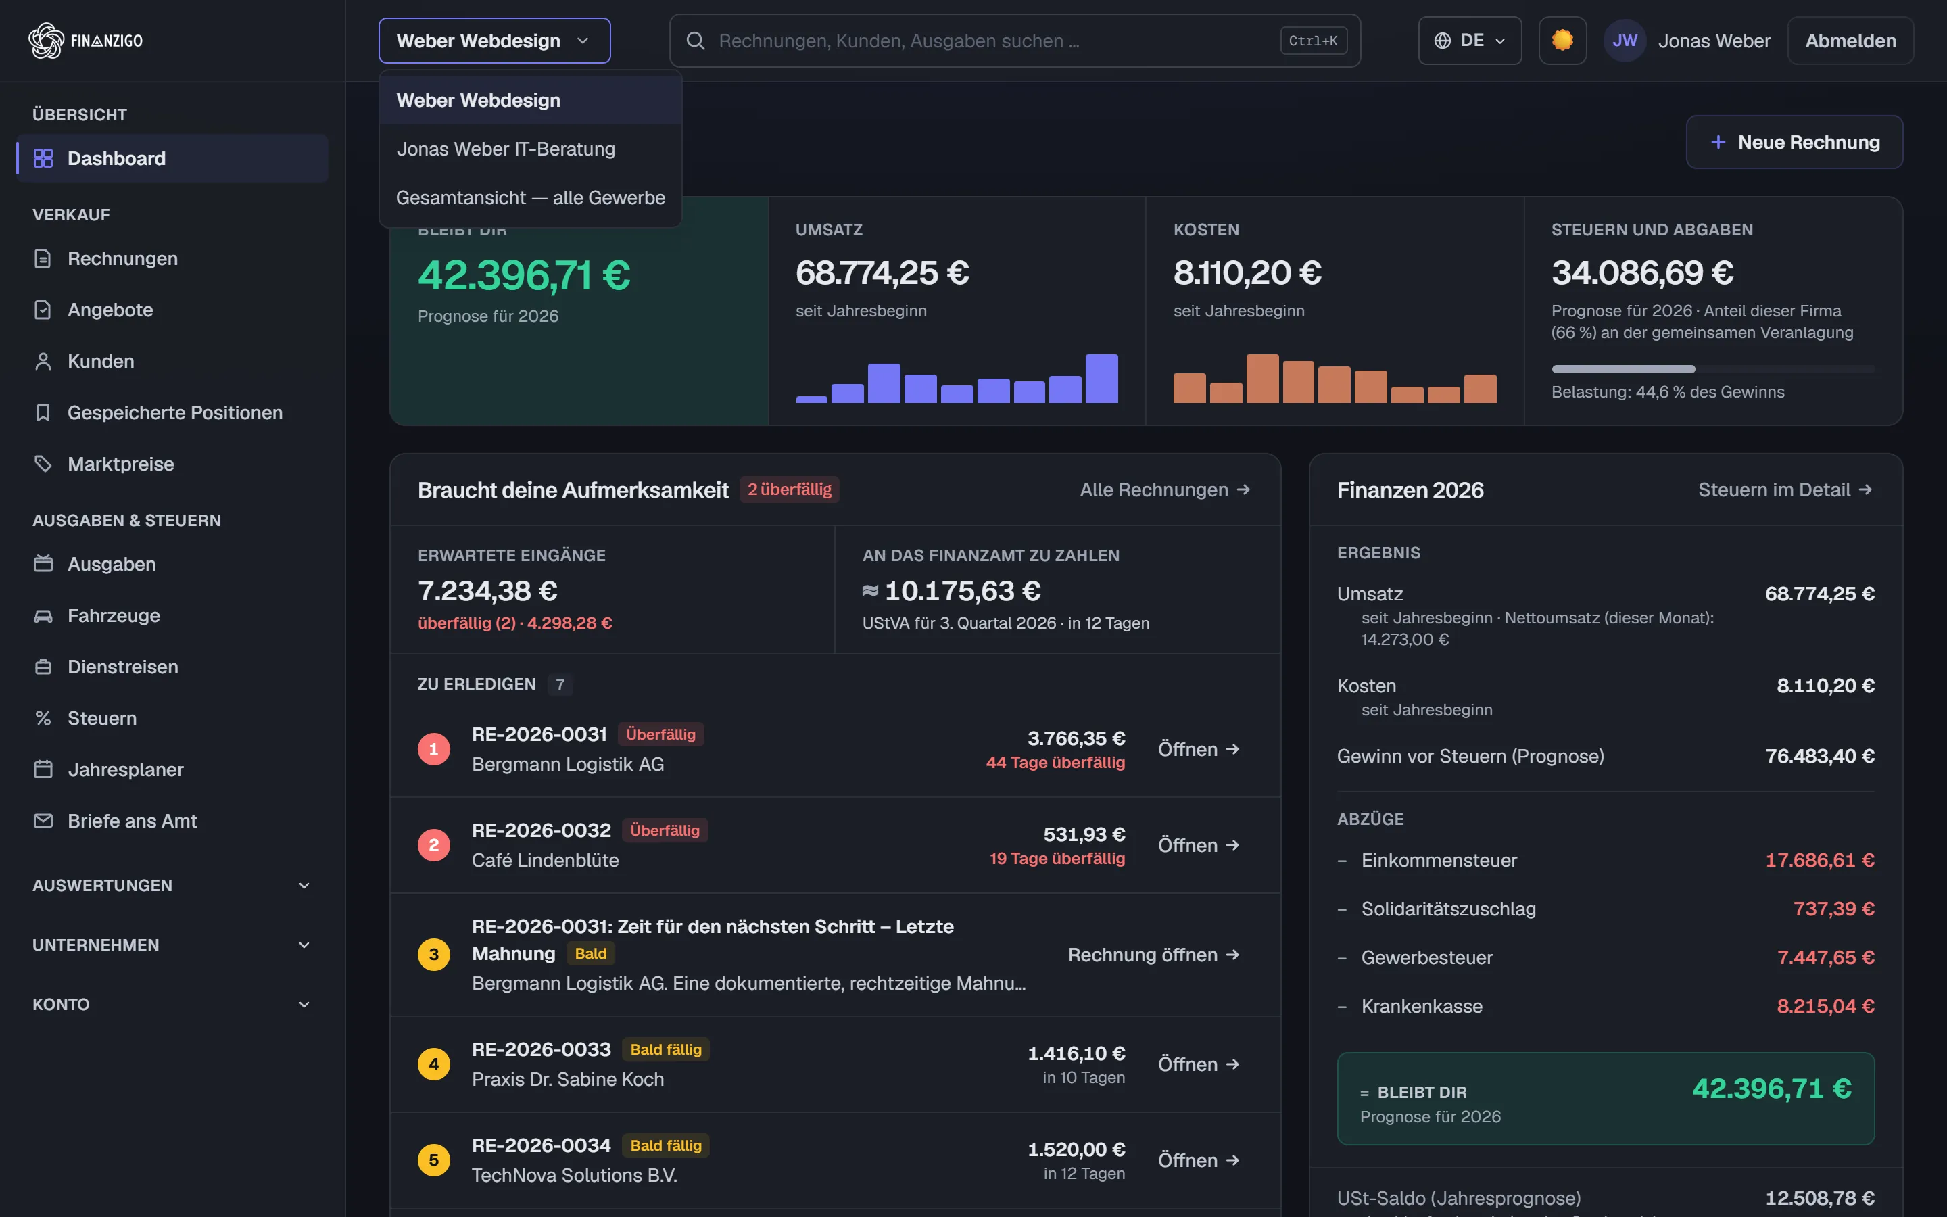Select Gesamtansicht — alle Gewerbe
This screenshot has width=1947, height=1217.
[530, 197]
